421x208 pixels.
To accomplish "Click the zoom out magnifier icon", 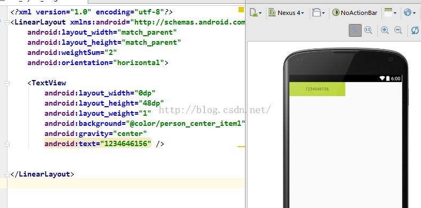I will [x=398, y=30].
